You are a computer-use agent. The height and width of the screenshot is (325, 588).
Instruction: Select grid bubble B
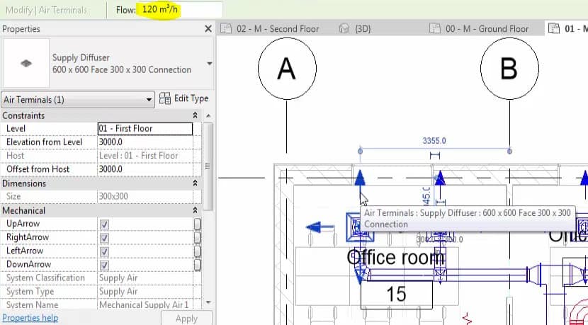(509, 69)
